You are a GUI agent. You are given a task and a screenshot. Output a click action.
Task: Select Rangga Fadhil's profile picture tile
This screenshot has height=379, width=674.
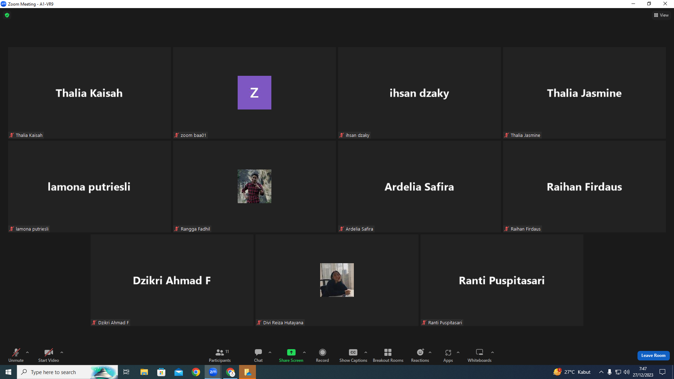255,186
